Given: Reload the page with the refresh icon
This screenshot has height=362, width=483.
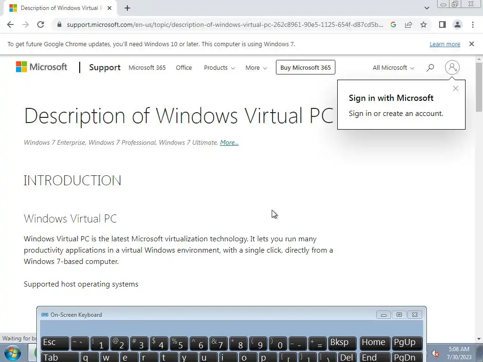Looking at the screenshot, I should (41, 25).
